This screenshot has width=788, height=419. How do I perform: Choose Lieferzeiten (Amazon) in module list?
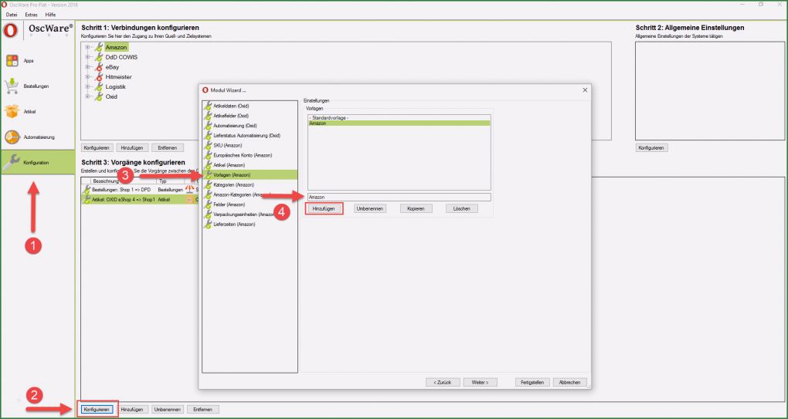tap(234, 225)
